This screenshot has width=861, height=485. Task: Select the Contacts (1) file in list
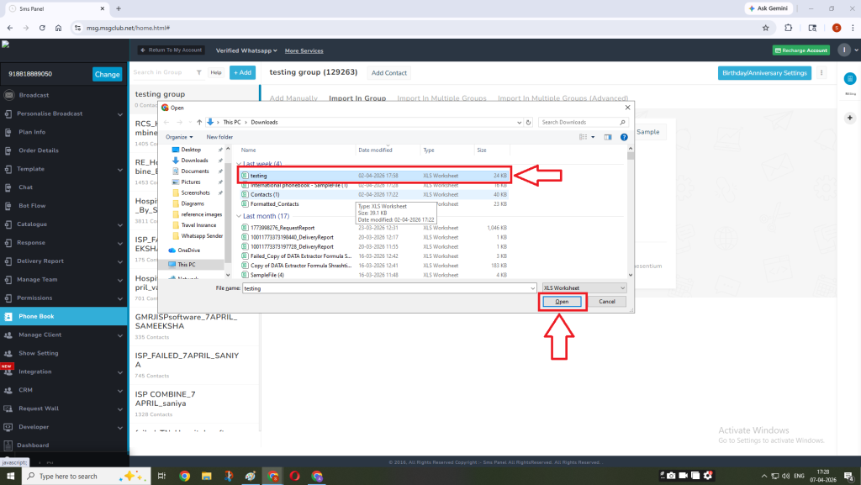click(x=265, y=194)
